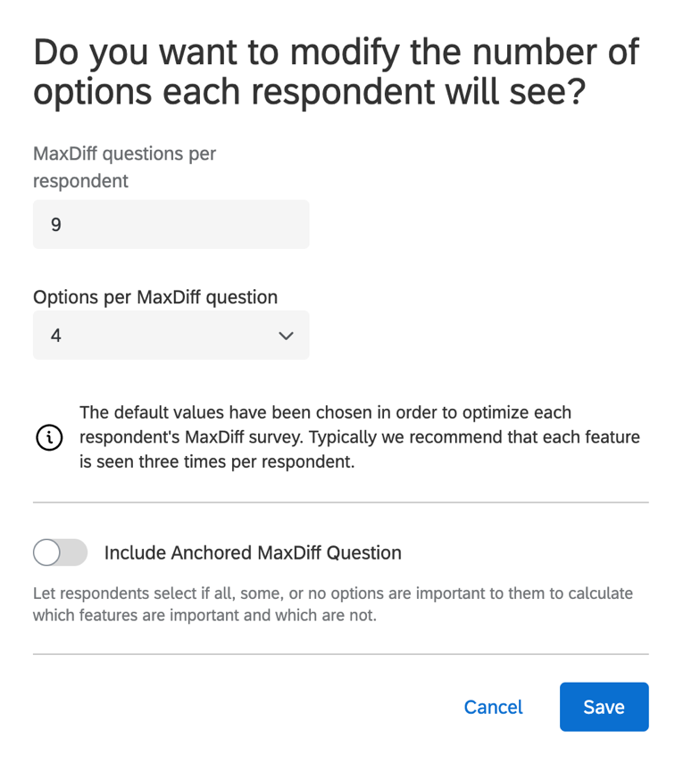Click the "Options per MaxDiff question" label
This screenshot has width=675, height=763.
[x=155, y=297]
